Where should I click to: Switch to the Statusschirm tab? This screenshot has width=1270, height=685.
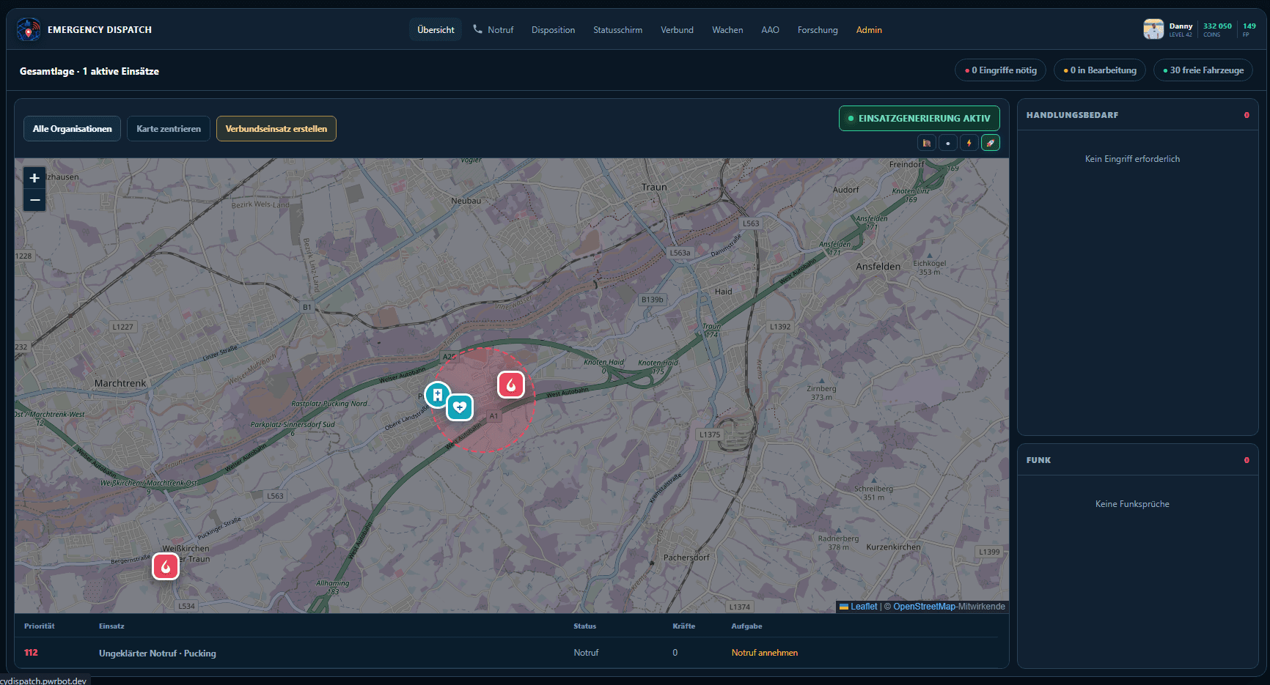617,30
